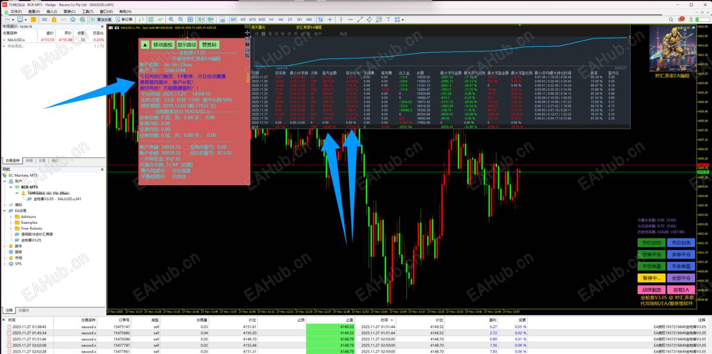The height and width of the screenshot is (354, 712).
Task: Select the D1 timeframe
Action: click(290, 20)
